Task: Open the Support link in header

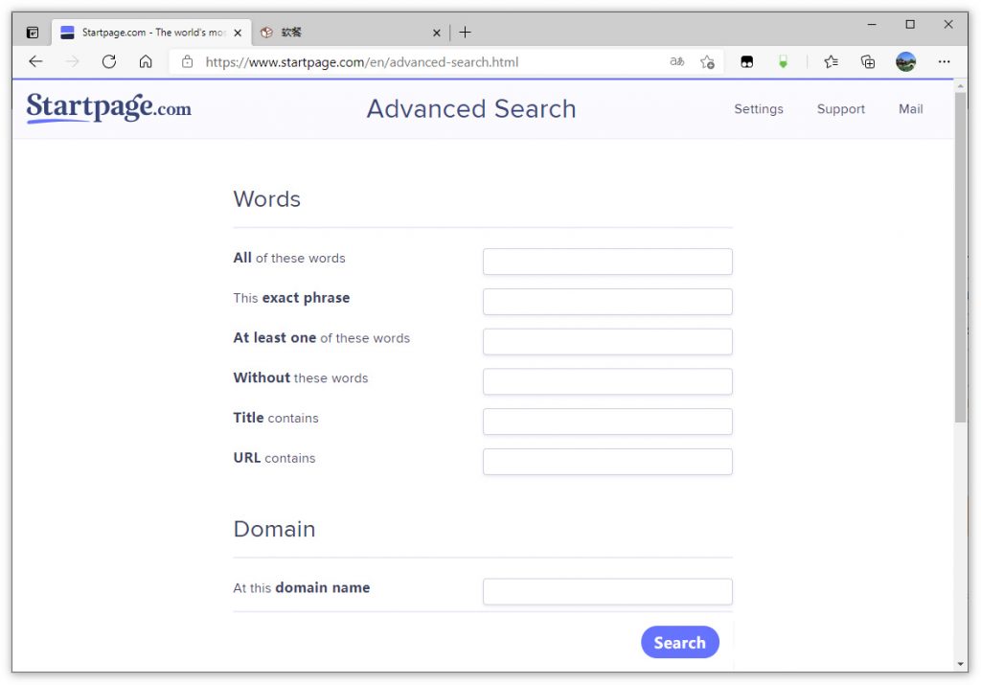Action: (840, 109)
